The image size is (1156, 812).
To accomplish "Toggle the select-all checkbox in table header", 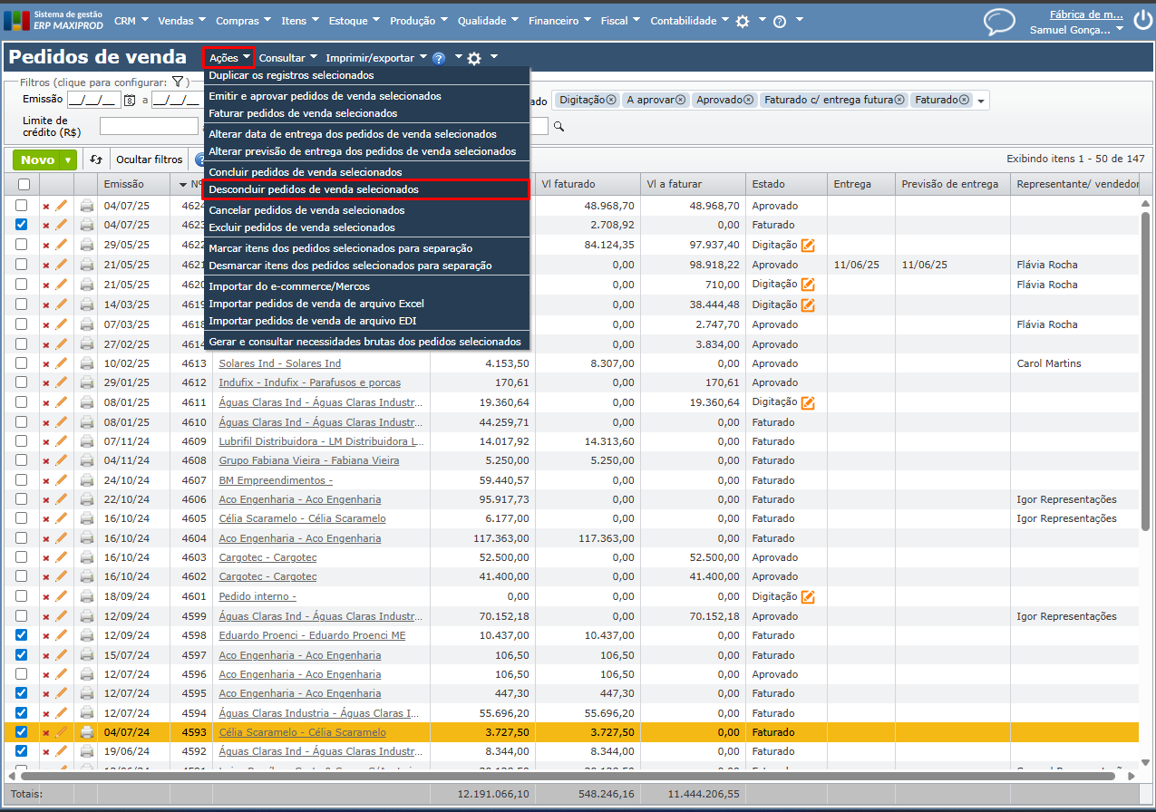I will [24, 184].
